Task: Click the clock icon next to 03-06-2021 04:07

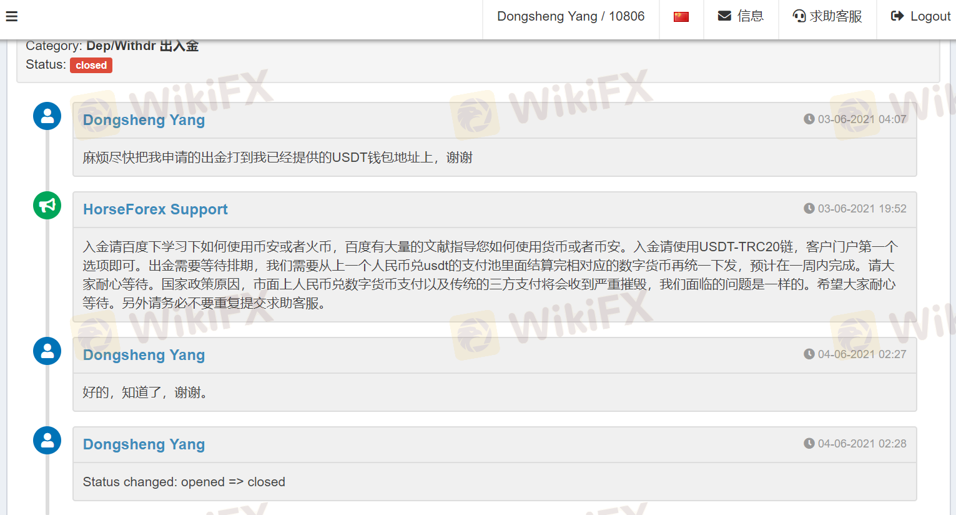Action: coord(809,119)
